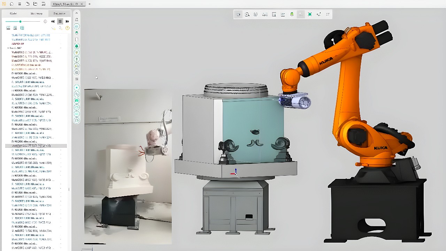Pause the running simulation
This screenshot has height=251, width=446.
click(60, 21)
